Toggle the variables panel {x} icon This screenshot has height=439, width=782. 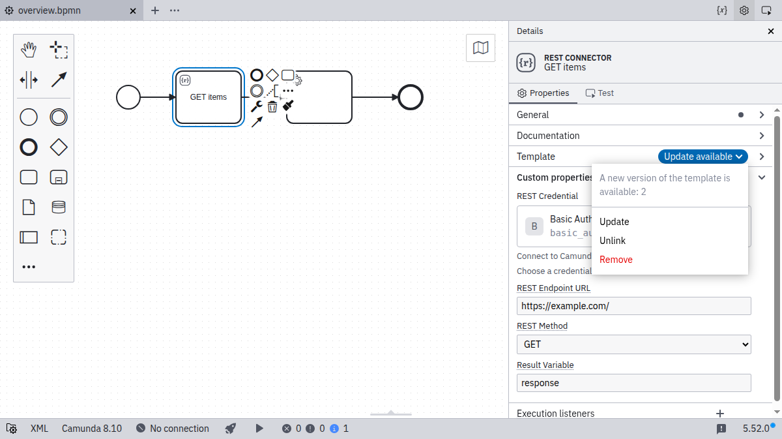click(x=722, y=10)
